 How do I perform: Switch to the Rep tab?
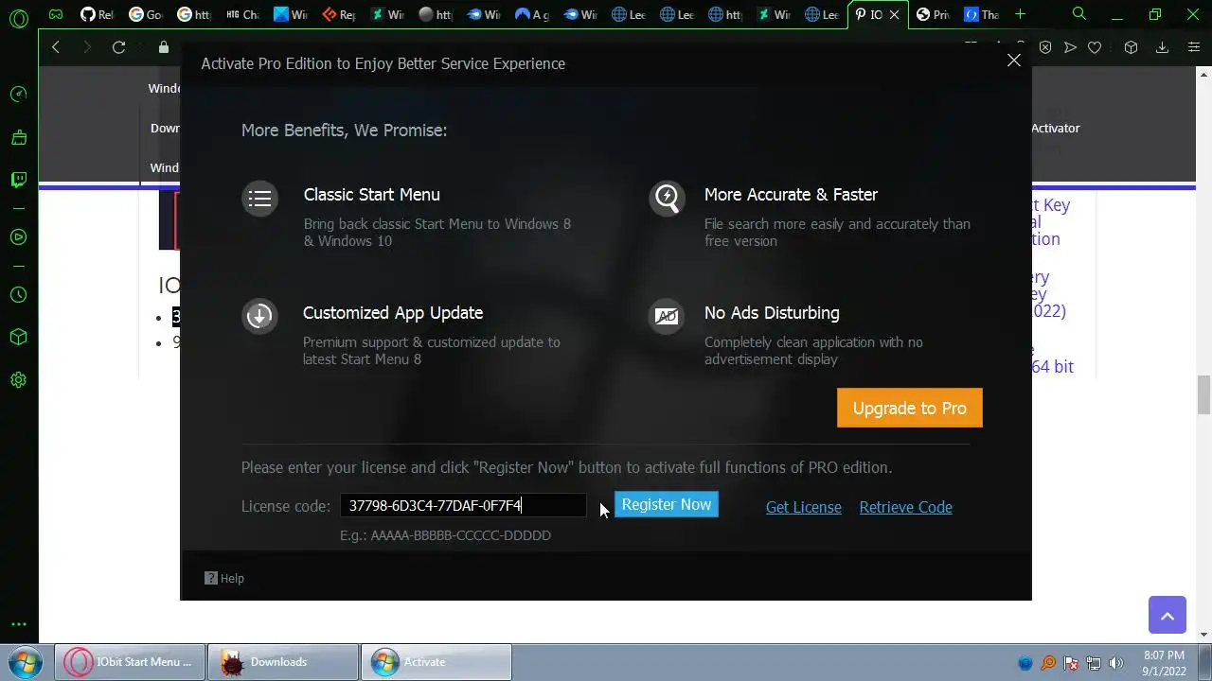pyautogui.click(x=339, y=14)
